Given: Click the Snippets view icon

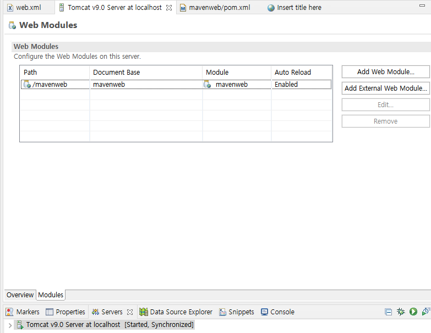Looking at the screenshot, I should tap(222, 312).
